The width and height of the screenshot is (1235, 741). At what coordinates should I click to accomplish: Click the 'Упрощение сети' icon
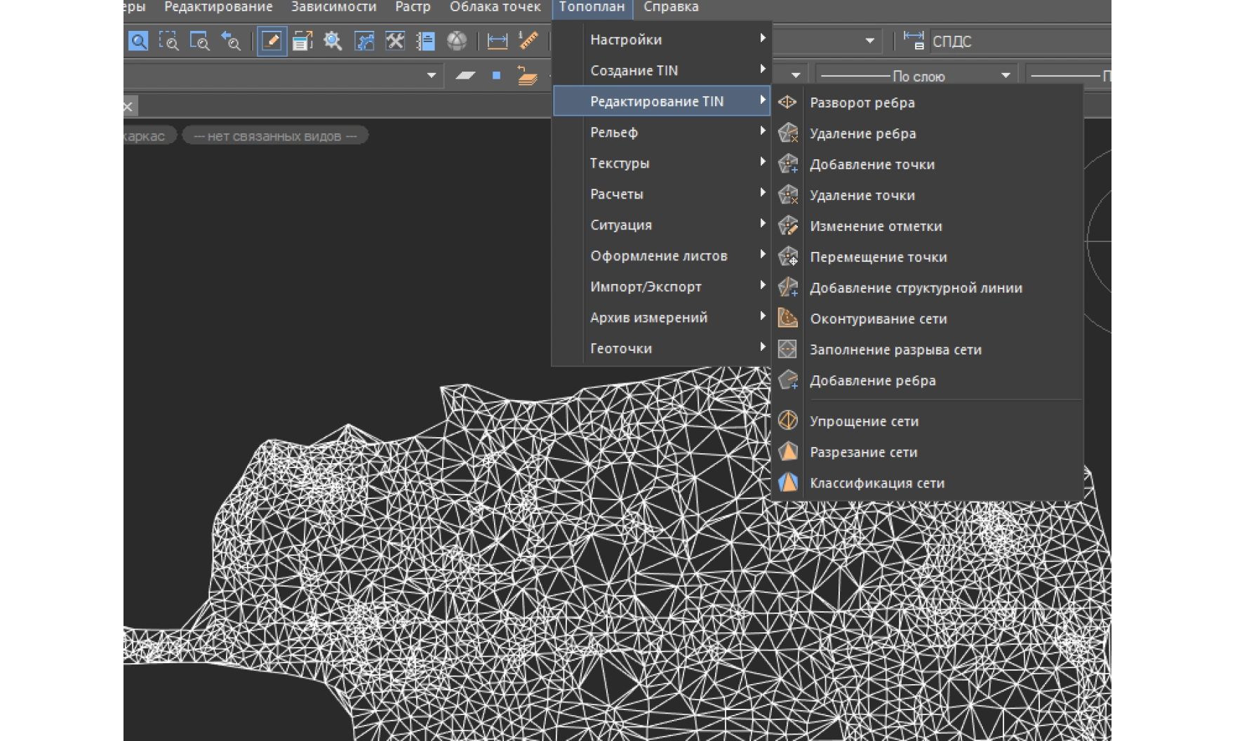788,420
